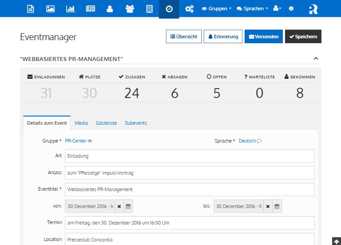The image size is (341, 245).
Task: Switch to the Subevents tab
Action: (136, 123)
